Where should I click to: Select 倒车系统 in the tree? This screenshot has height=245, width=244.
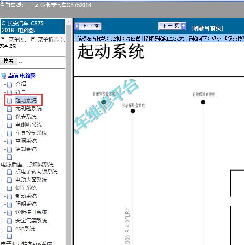pyautogui.click(x=26, y=188)
